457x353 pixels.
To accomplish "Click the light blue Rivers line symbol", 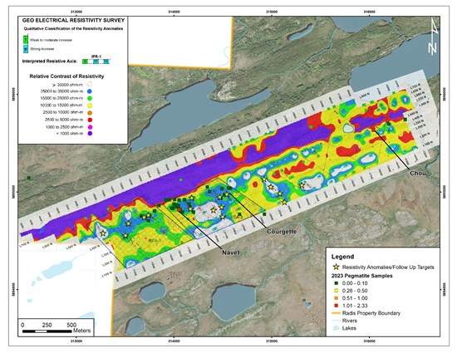I will pyautogui.click(x=337, y=321).
